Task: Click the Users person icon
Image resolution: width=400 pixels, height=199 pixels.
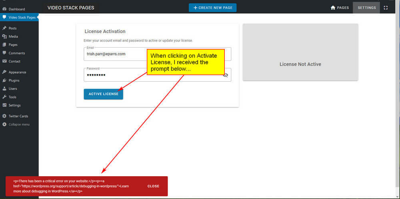Action: pyautogui.click(x=4, y=88)
